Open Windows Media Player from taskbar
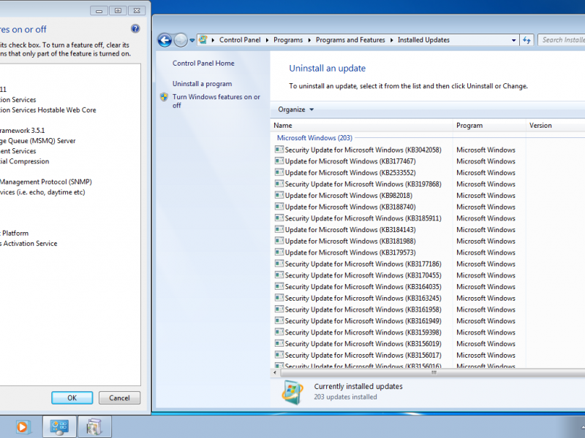Image resolution: width=585 pixels, height=438 pixels. (22, 427)
